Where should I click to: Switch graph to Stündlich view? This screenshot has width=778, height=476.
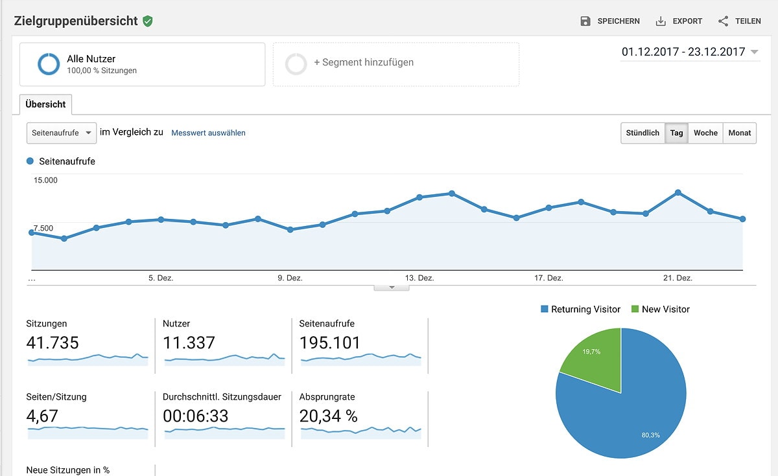642,133
